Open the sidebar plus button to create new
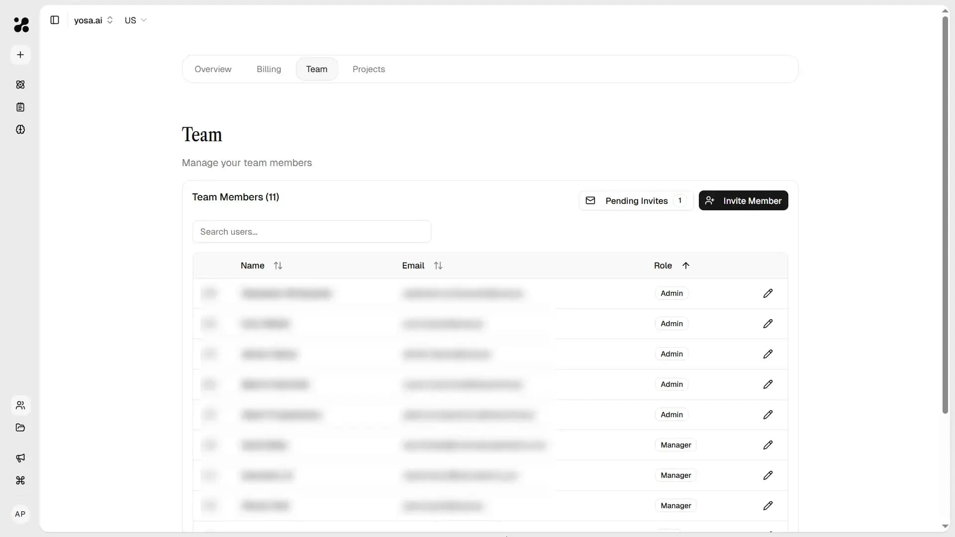Screen dimensions: 955x537 (20, 55)
